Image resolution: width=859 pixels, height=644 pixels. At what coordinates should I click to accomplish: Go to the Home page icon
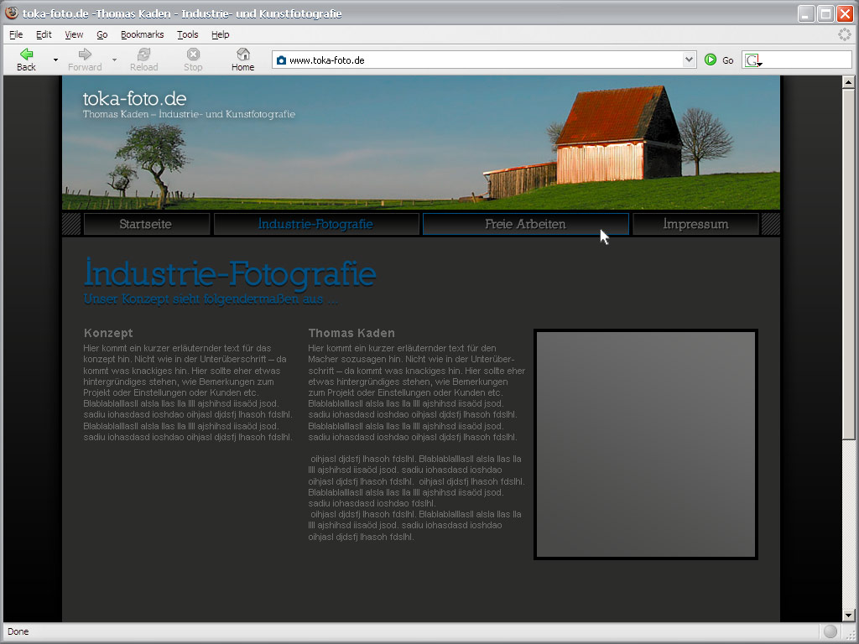click(242, 55)
